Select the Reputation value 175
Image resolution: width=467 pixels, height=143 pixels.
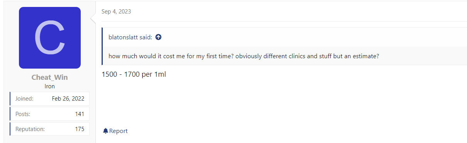tap(80, 129)
